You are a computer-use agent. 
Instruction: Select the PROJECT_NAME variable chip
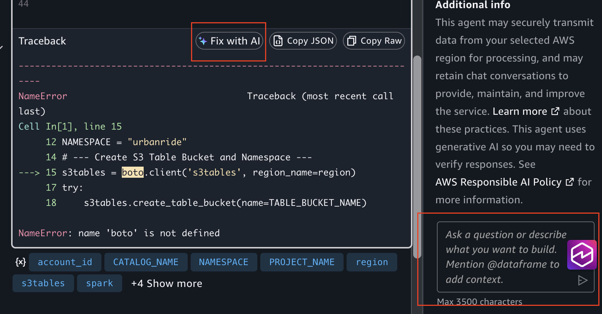pyautogui.click(x=302, y=262)
